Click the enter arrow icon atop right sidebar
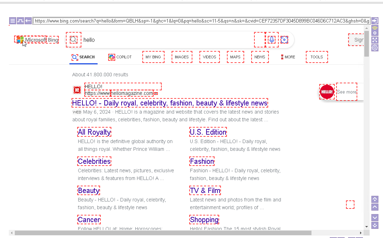Screen dimensions: 383x238 click(x=375, y=21)
